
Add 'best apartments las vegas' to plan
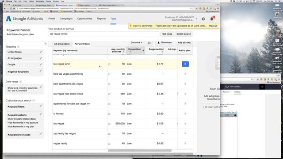point(185,84)
